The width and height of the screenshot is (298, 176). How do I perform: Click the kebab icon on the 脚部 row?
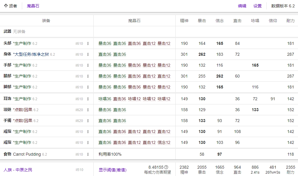point(88,87)
